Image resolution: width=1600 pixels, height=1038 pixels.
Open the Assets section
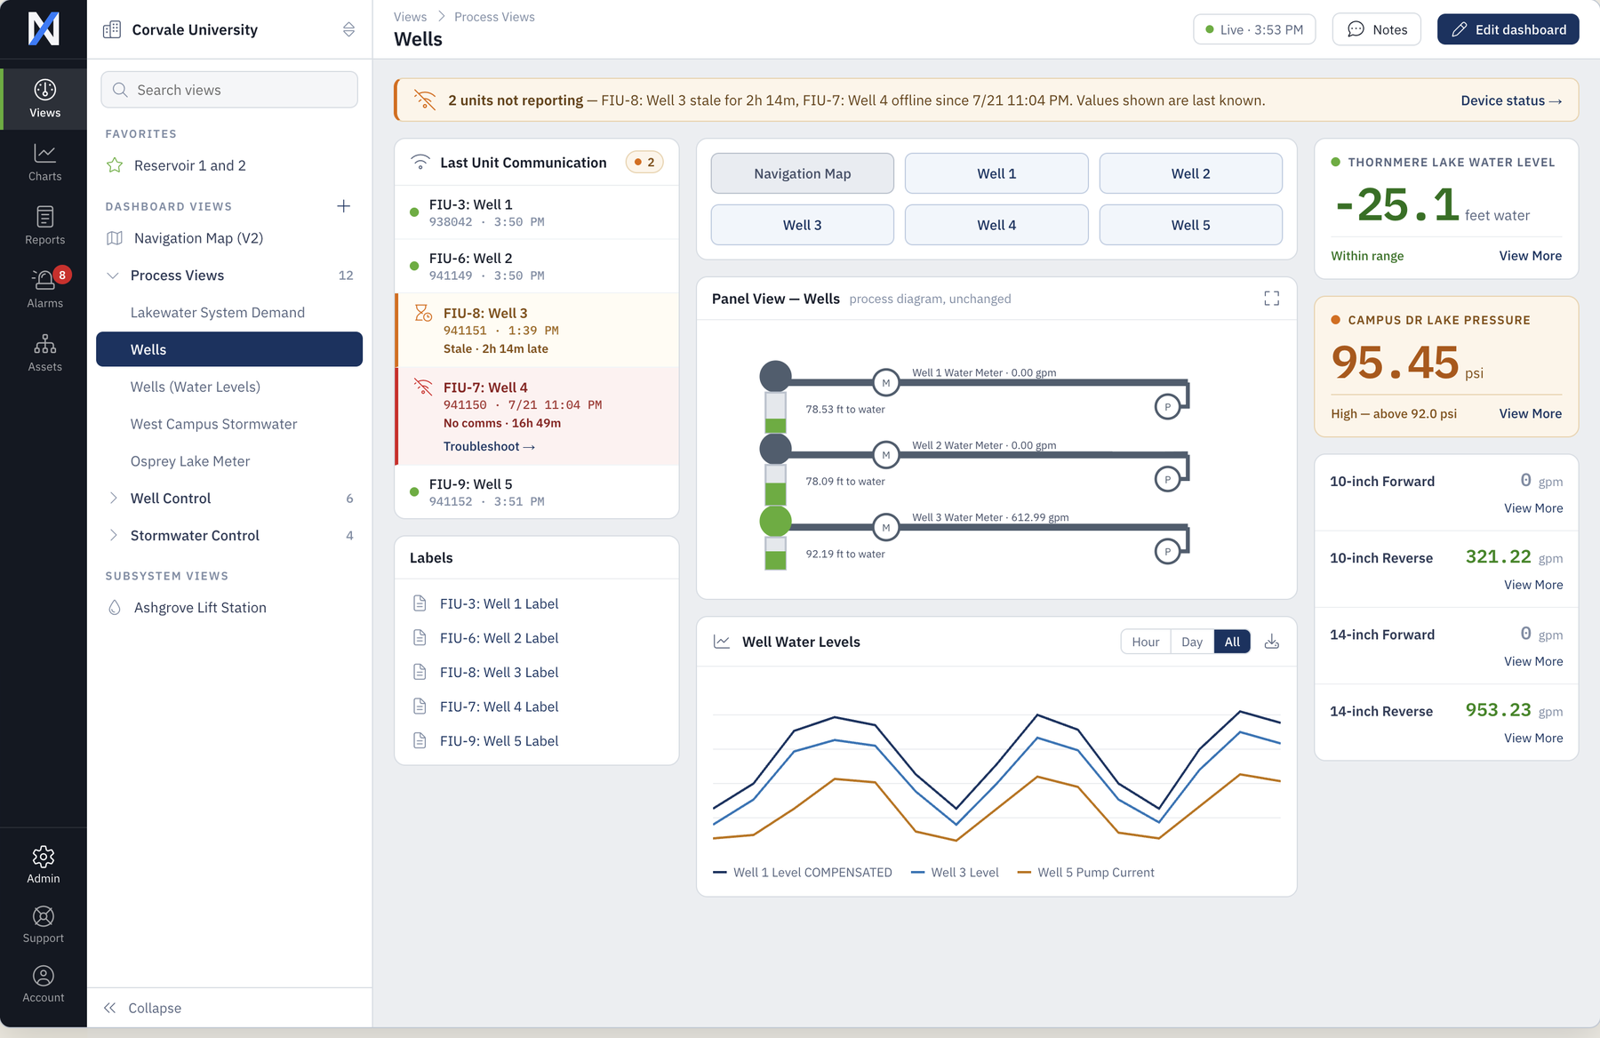(x=44, y=353)
